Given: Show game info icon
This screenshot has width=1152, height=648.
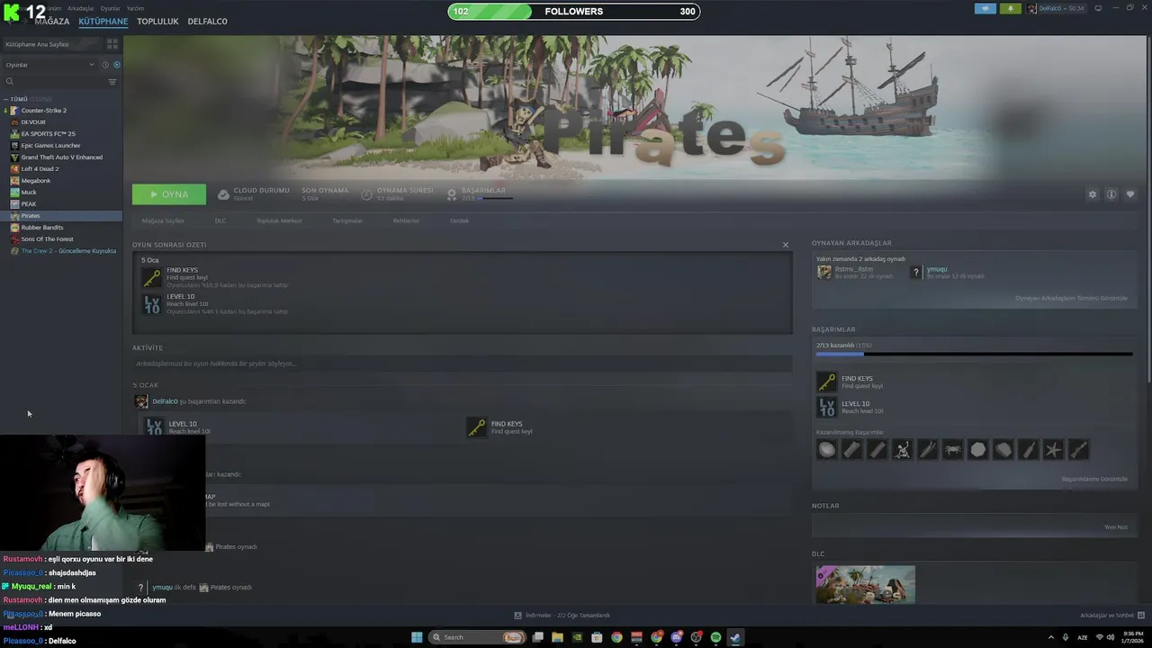Looking at the screenshot, I should pyautogui.click(x=1111, y=194).
